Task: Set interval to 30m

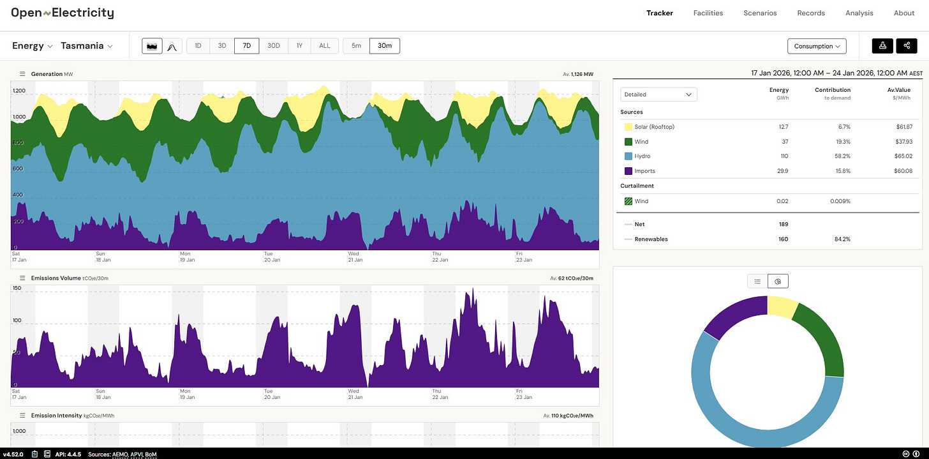Action: [x=385, y=46]
